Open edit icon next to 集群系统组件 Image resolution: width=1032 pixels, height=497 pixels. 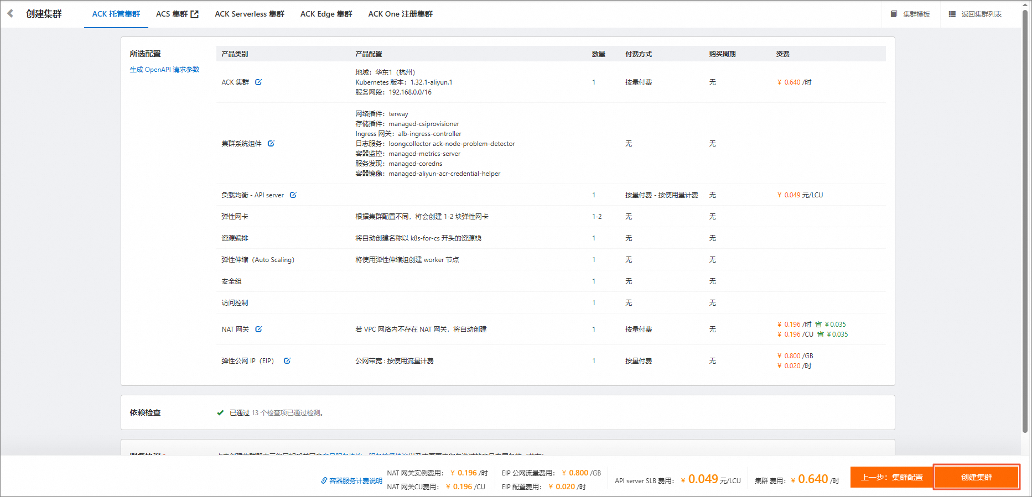coord(271,143)
